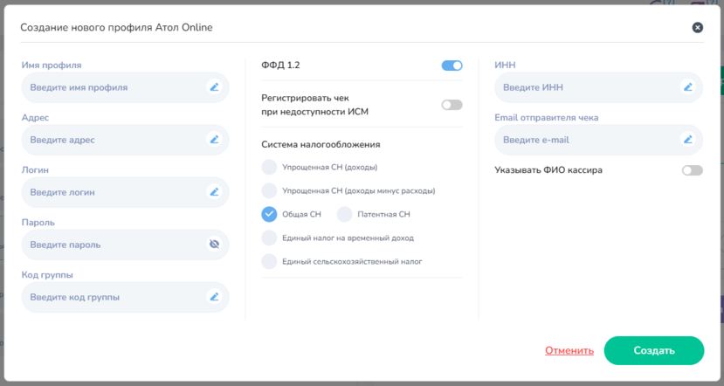Click the pencil icon in the sender email field
The image size is (724, 386).
coord(688,140)
